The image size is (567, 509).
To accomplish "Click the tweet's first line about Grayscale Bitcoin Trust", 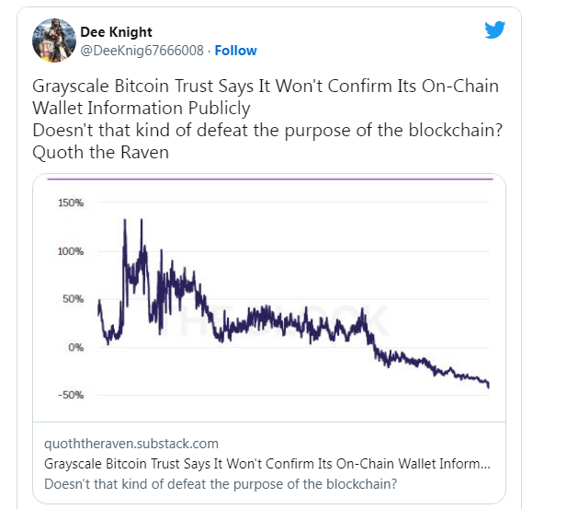I will pyautogui.click(x=266, y=87).
